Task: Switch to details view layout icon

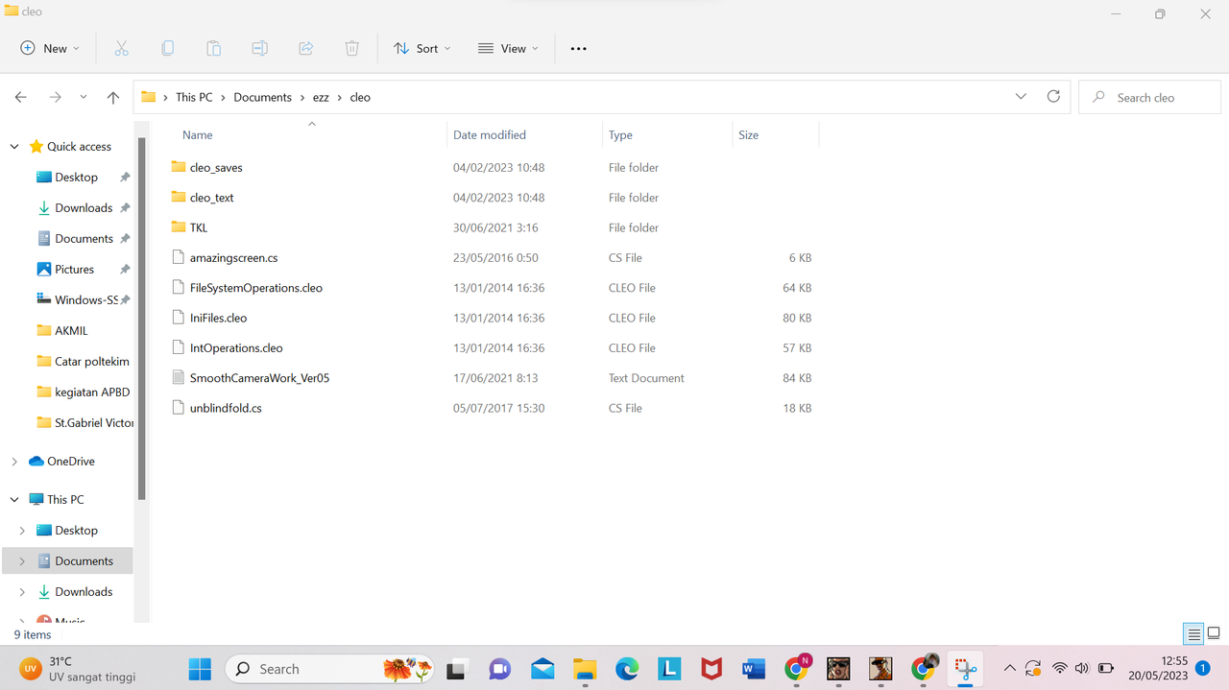Action: [1193, 634]
